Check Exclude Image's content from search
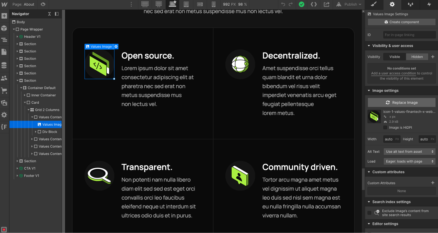The image size is (438, 233). 370,213
